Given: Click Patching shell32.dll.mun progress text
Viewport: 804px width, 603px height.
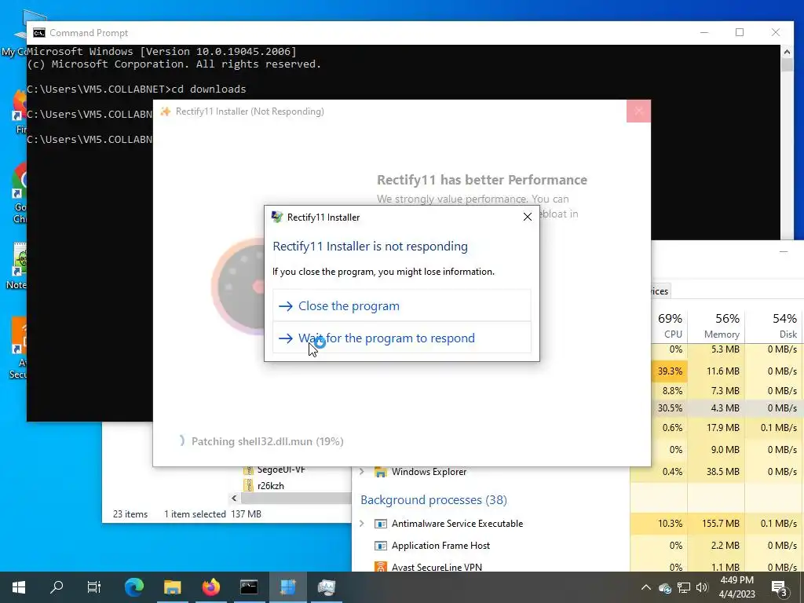Looking at the screenshot, I should [267, 441].
